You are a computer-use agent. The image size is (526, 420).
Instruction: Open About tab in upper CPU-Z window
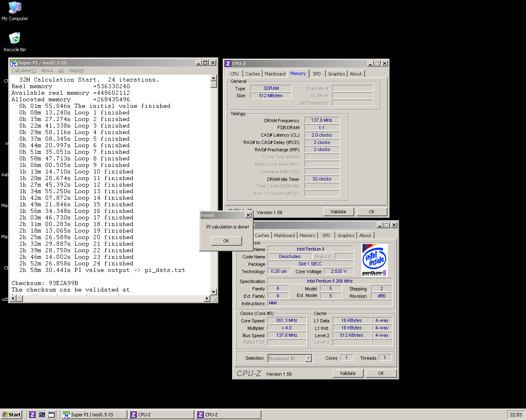356,74
